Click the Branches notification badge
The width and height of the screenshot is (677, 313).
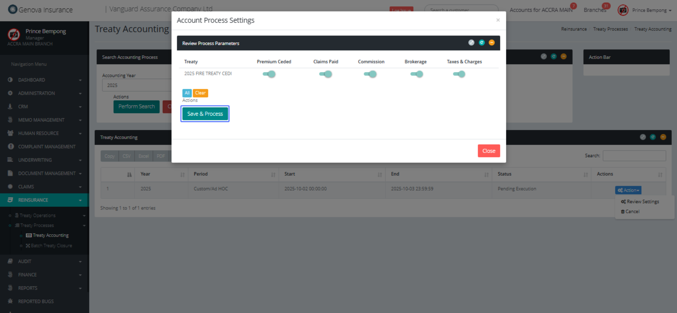606,6
